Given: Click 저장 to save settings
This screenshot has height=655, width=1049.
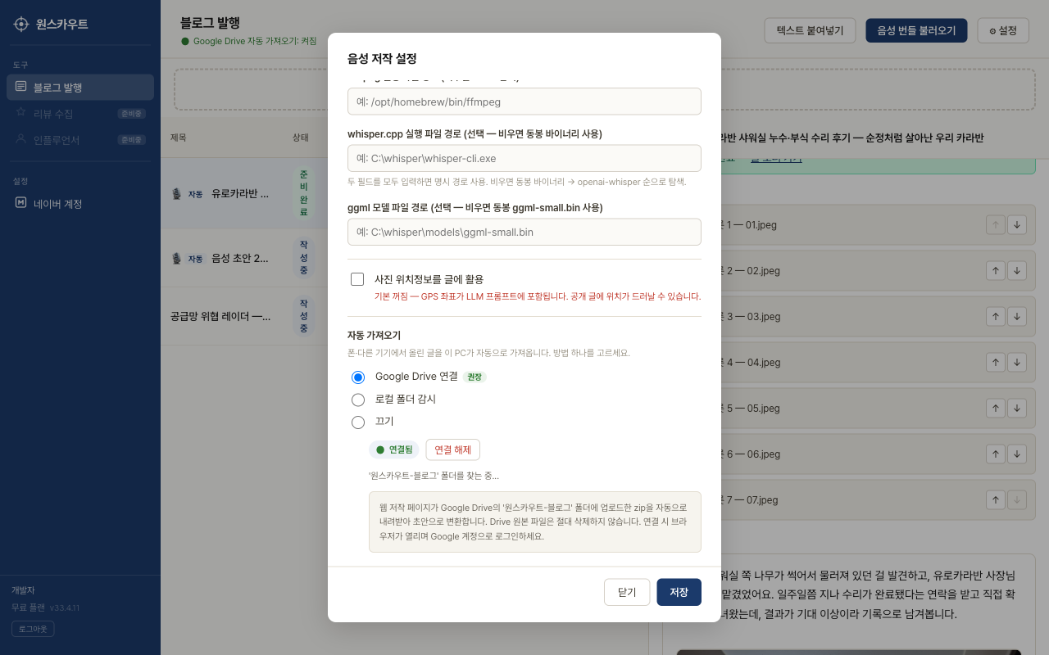Looking at the screenshot, I should click(x=679, y=592).
